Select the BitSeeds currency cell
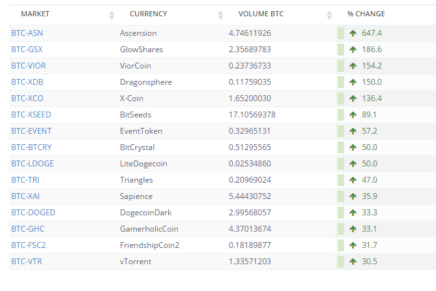The image size is (436, 291). [136, 115]
